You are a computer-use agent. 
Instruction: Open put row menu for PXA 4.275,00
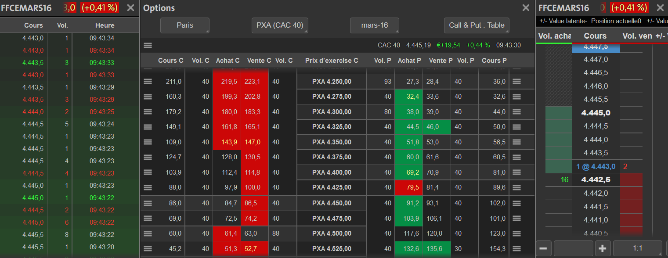coord(516,97)
